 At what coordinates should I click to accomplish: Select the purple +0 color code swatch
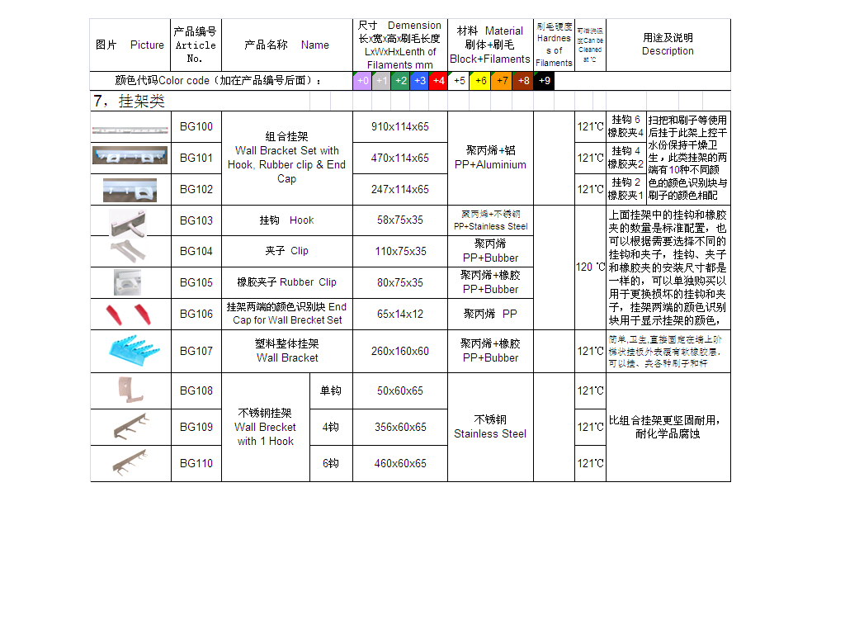click(363, 81)
